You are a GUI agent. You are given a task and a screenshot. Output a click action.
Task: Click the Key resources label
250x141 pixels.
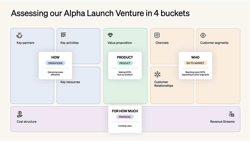coord(70,82)
